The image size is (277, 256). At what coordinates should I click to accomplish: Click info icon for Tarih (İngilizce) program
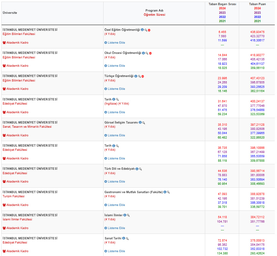[114, 99]
